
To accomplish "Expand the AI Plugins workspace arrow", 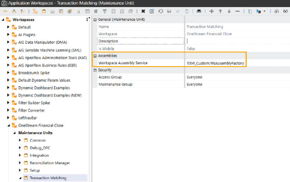I will click(x=8, y=35).
